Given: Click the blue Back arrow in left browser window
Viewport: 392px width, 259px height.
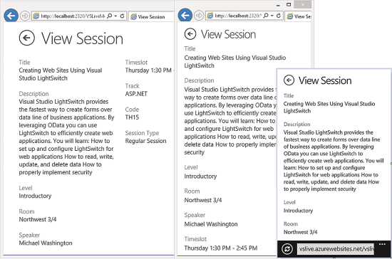Looking at the screenshot, I should click(x=11, y=16).
